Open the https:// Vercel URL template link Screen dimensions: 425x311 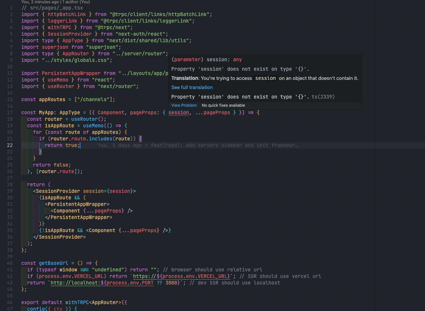(x=181, y=276)
